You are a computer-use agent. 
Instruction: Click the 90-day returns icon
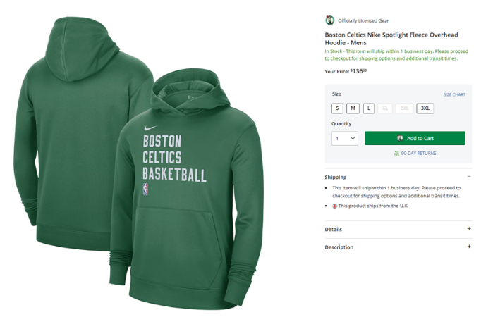[396, 154]
